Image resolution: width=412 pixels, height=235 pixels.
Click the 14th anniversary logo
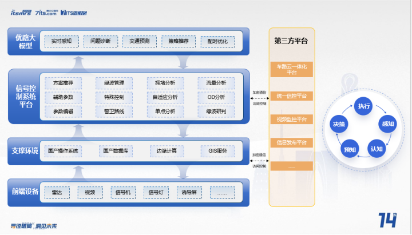coord(387,220)
